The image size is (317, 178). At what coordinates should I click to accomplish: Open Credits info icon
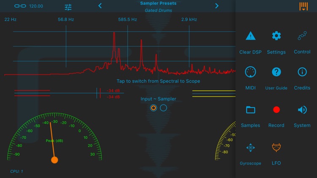point(302,72)
